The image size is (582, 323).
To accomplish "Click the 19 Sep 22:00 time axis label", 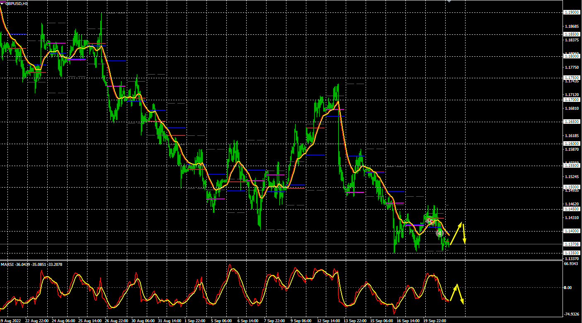I will [435, 321].
